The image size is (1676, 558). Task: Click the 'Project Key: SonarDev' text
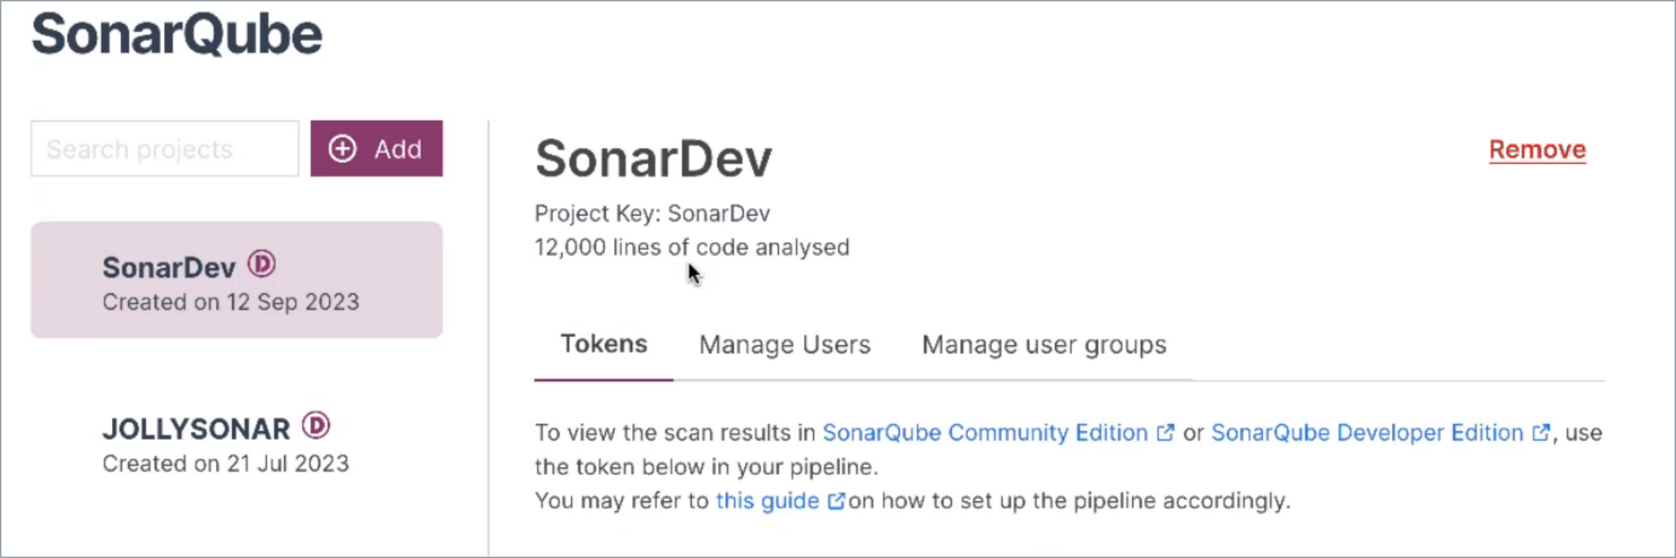click(652, 213)
